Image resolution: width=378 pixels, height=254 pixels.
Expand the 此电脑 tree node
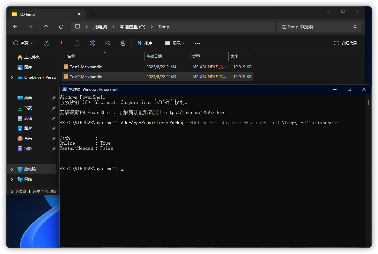(x=12, y=169)
